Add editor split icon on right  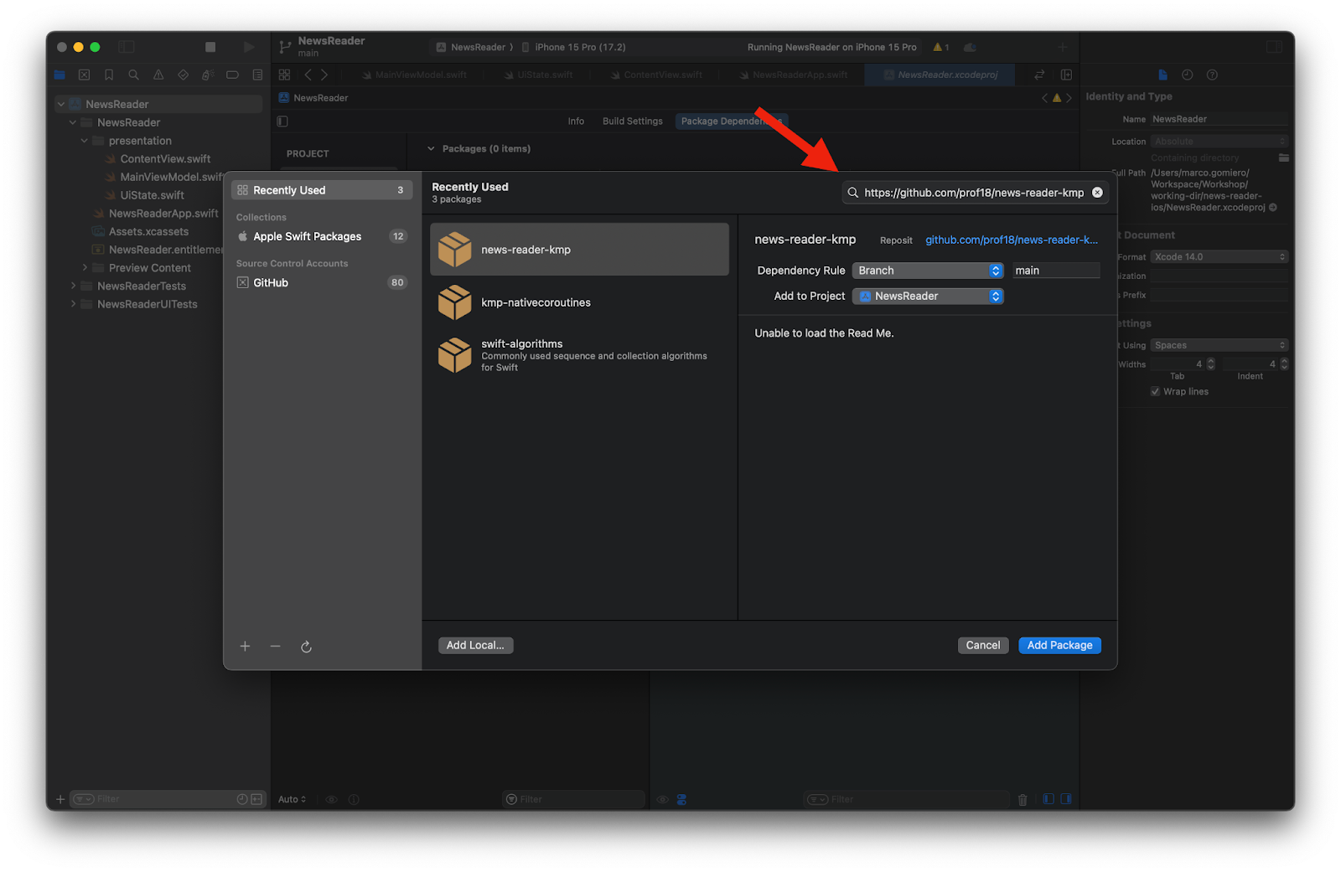(1066, 75)
